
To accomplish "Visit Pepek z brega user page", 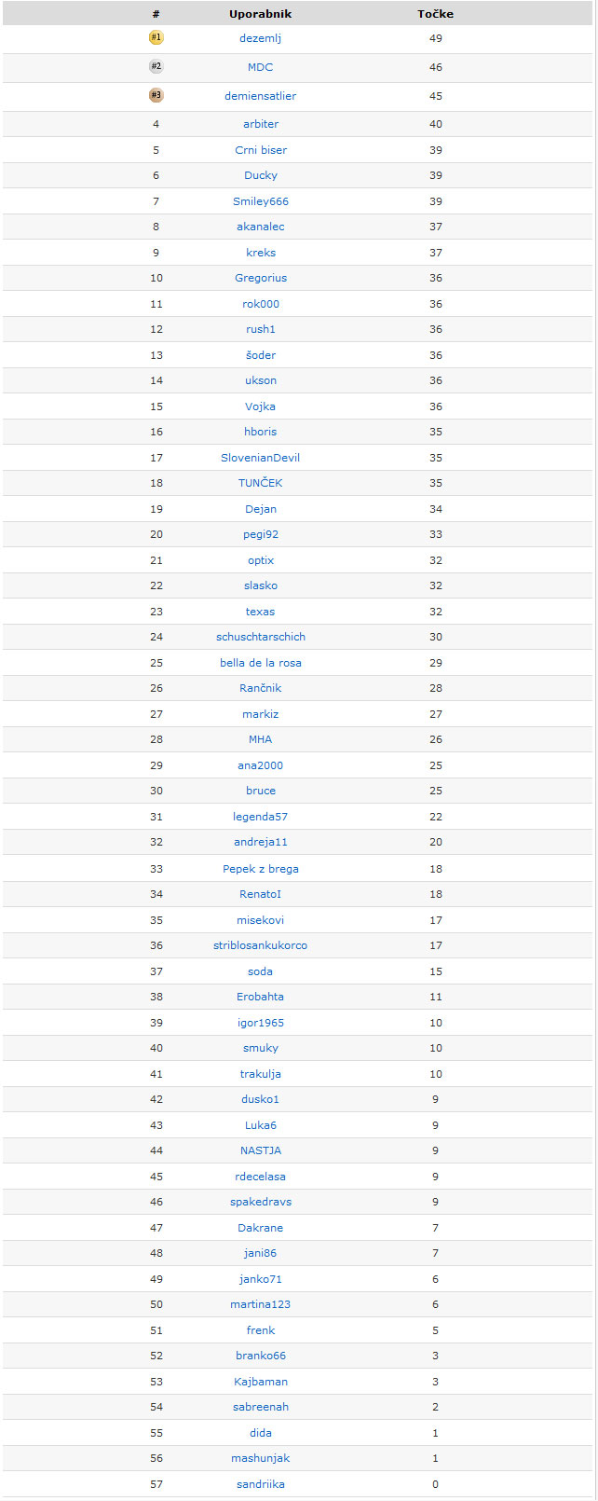I will (261, 869).
